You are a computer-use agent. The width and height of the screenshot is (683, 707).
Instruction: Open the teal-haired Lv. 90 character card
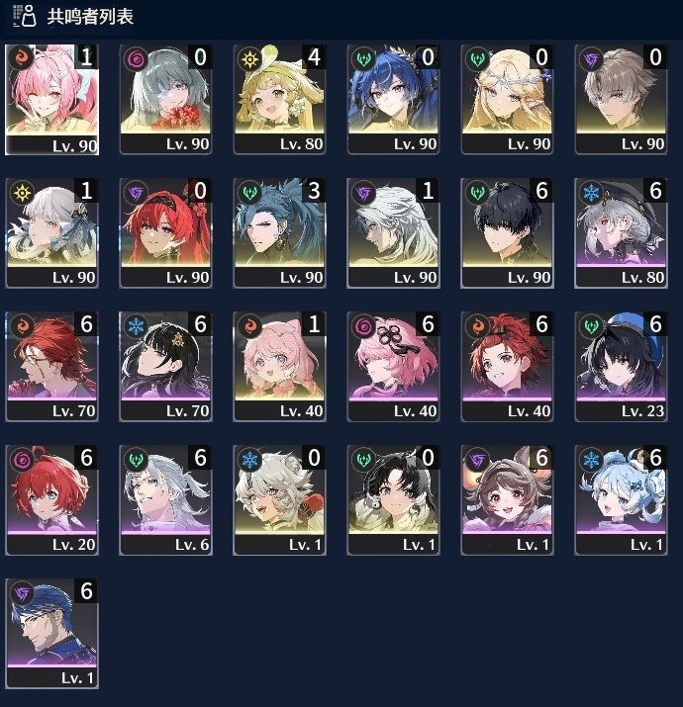[x=279, y=233]
